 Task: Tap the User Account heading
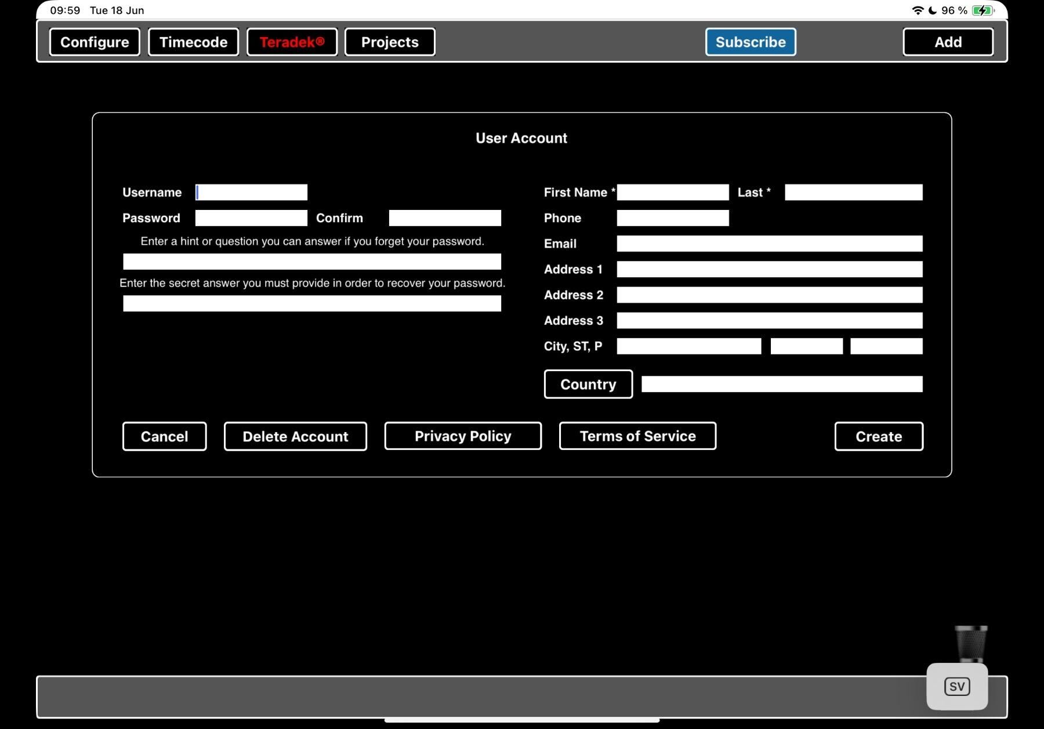pos(521,138)
